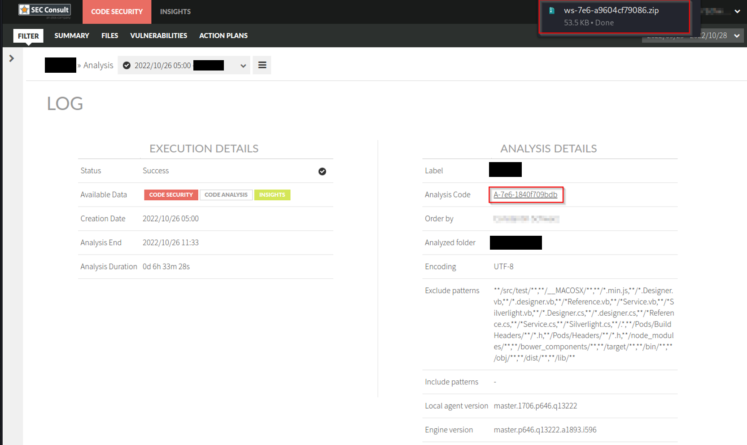Expand the left sidebar panel arrow
The image size is (747, 445).
point(12,58)
